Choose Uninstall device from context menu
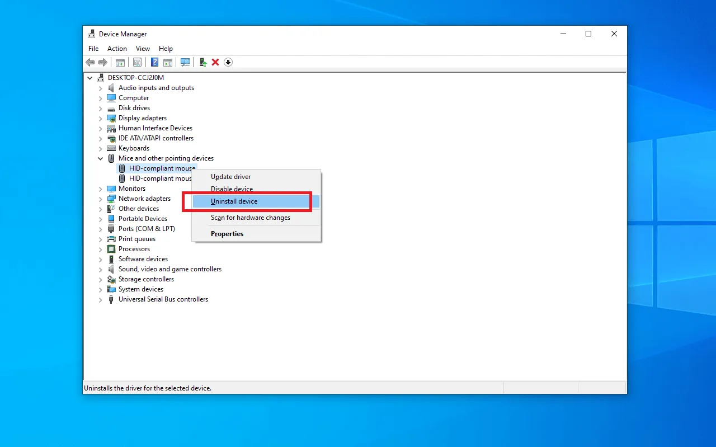716x447 pixels. click(256, 201)
